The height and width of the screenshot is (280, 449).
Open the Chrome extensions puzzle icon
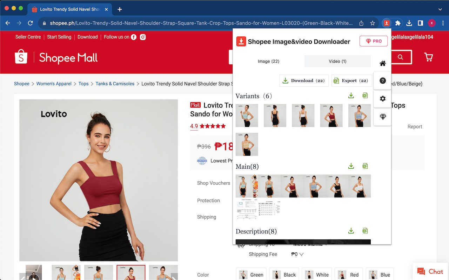coord(398,23)
